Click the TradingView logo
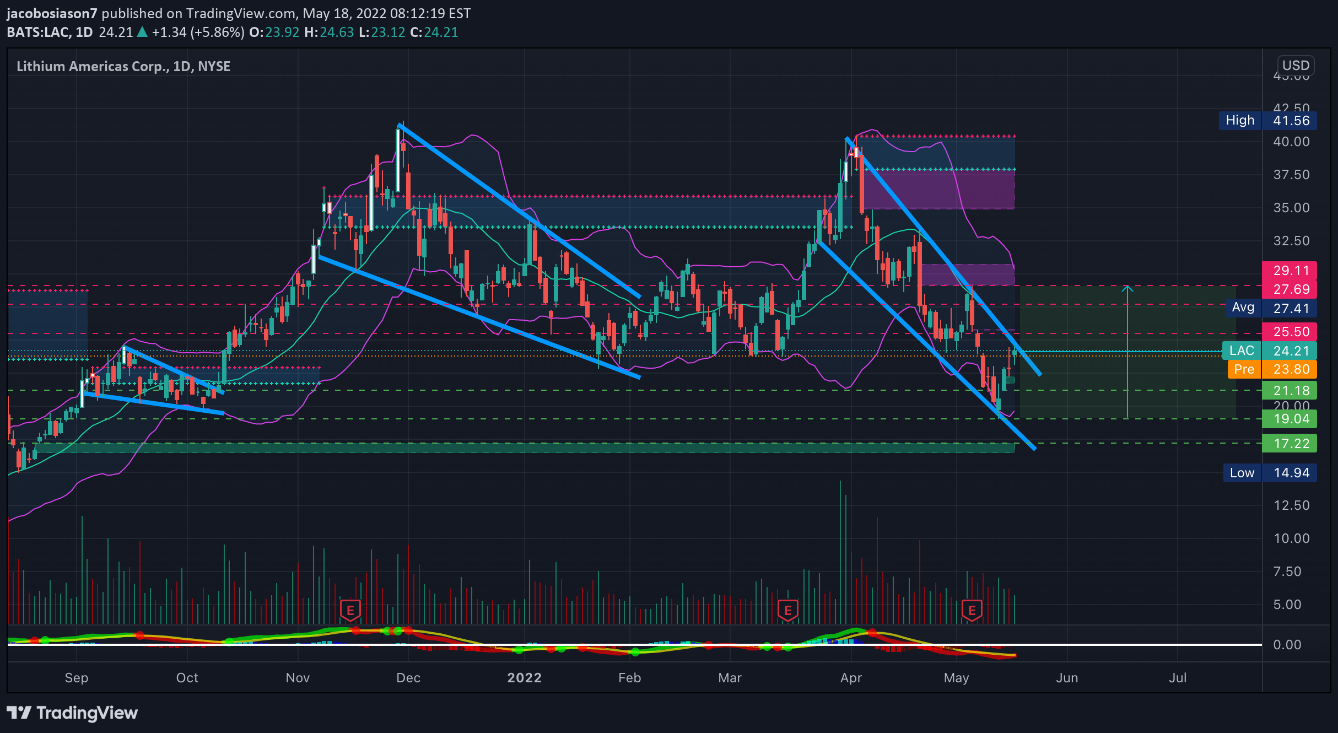The image size is (1338, 733). tap(72, 713)
